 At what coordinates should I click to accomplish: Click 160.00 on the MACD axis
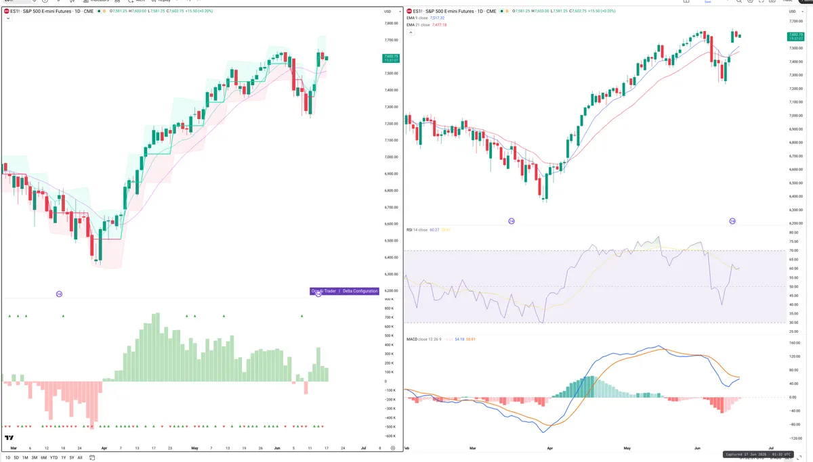pyautogui.click(x=794, y=343)
